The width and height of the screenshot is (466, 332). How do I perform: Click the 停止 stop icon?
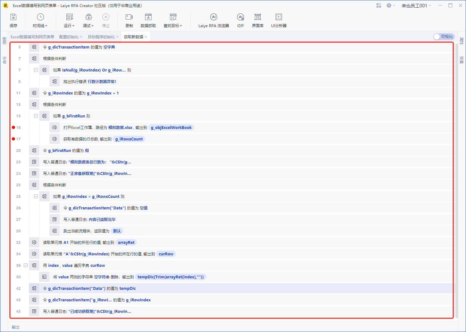click(106, 17)
